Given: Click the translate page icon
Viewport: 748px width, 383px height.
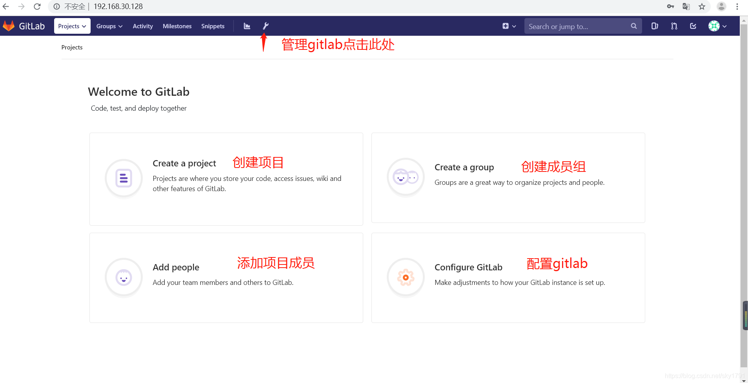Looking at the screenshot, I should 686,6.
